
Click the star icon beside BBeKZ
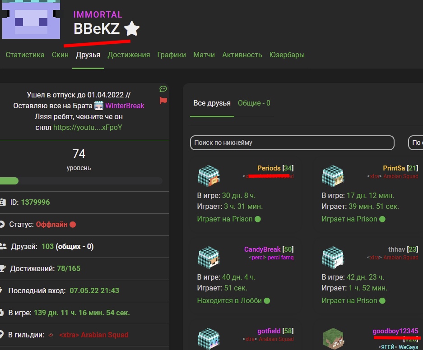coord(132,29)
